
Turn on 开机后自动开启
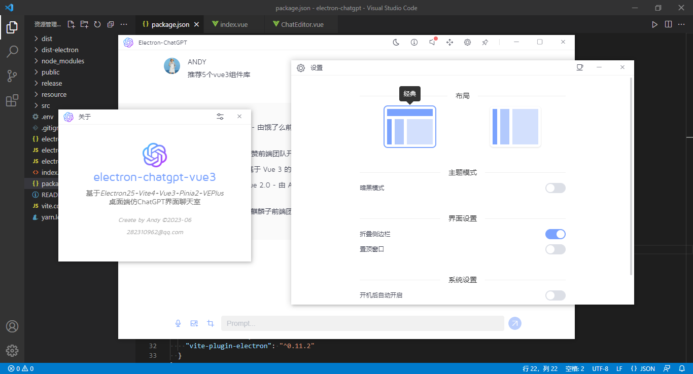[555, 295]
